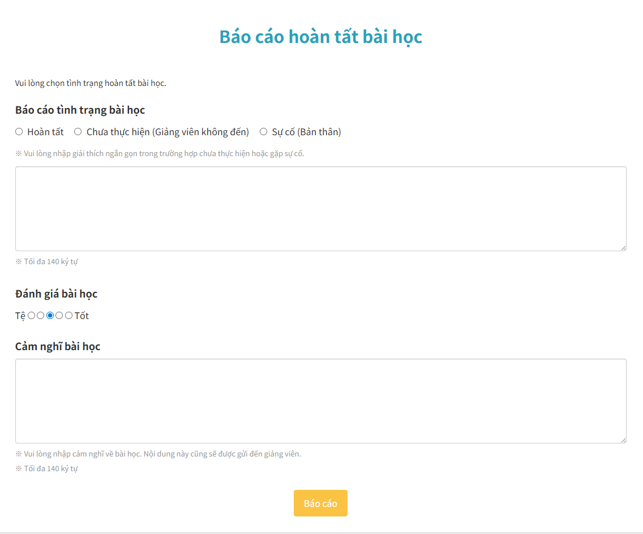Select 'Sự cố (Bản thân)' status

pyautogui.click(x=263, y=131)
